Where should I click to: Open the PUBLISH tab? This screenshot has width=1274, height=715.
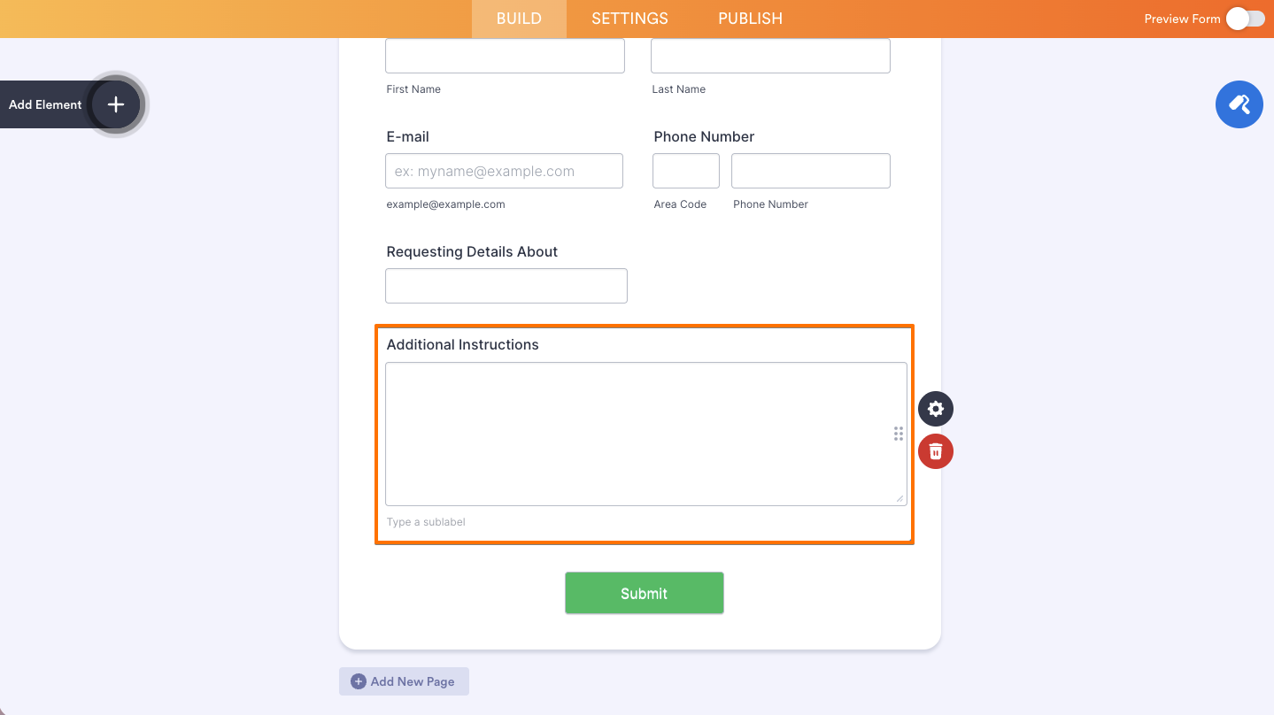pos(749,18)
